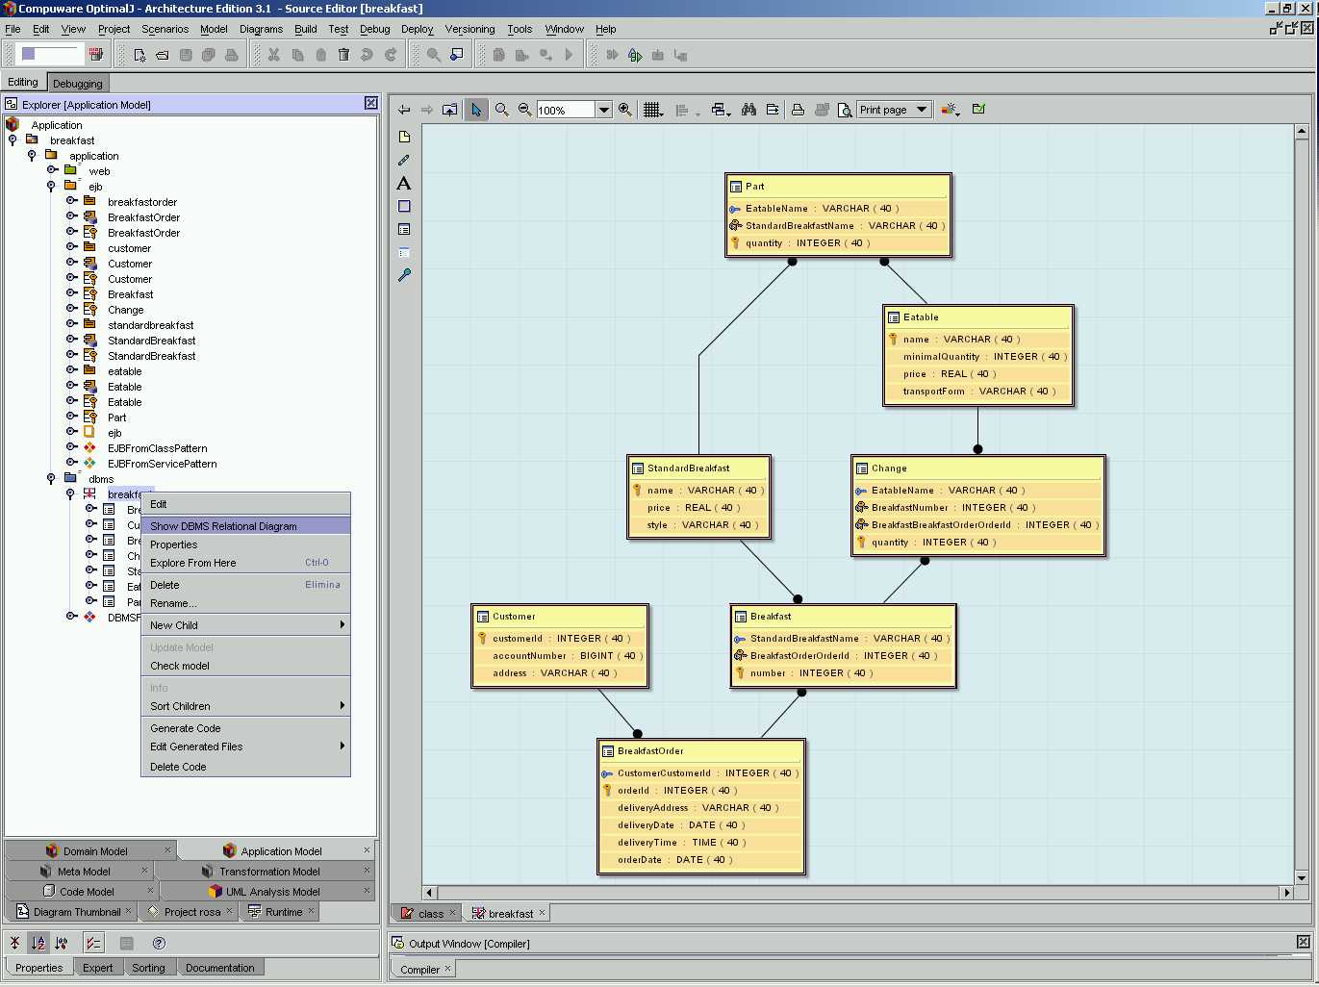The height and width of the screenshot is (987, 1319).
Task: Toggle the checklist view button in properties
Action: click(x=93, y=943)
